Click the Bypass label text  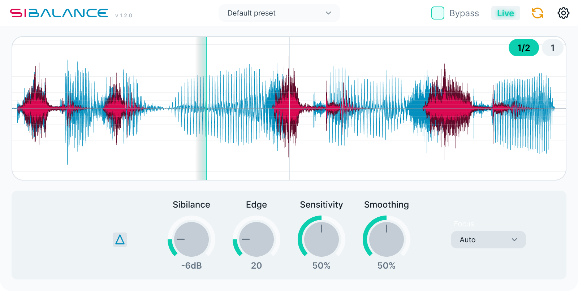tap(464, 13)
